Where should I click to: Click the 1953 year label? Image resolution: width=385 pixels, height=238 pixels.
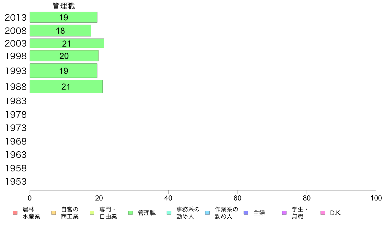coord(16,182)
